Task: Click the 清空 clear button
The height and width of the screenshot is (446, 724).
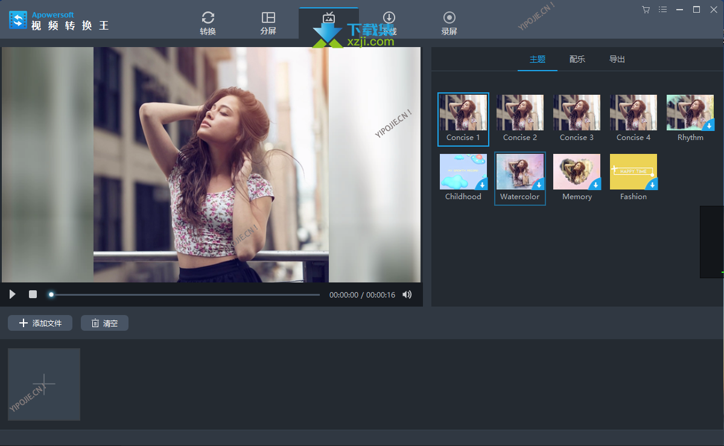Action: 104,323
